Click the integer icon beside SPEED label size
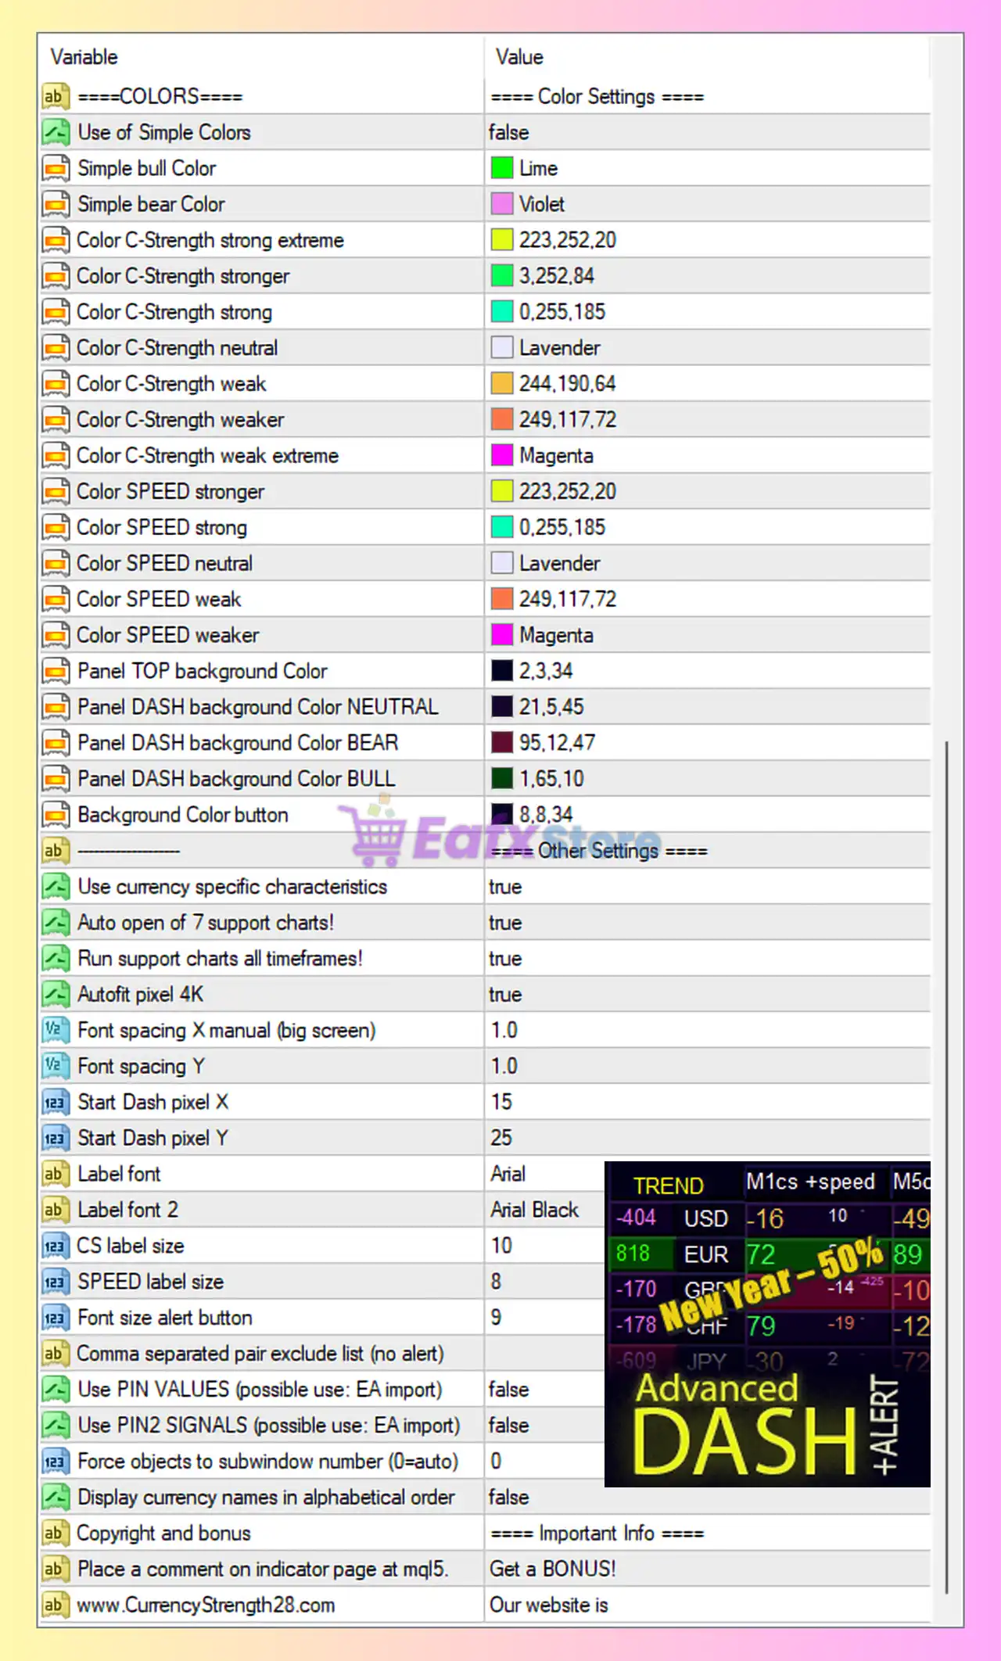 coord(54,1282)
